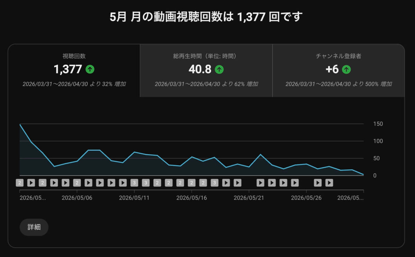Image resolution: width=415 pixels, height=257 pixels.
Task: Click the 150 value on the y-axis
Action: click(378, 124)
